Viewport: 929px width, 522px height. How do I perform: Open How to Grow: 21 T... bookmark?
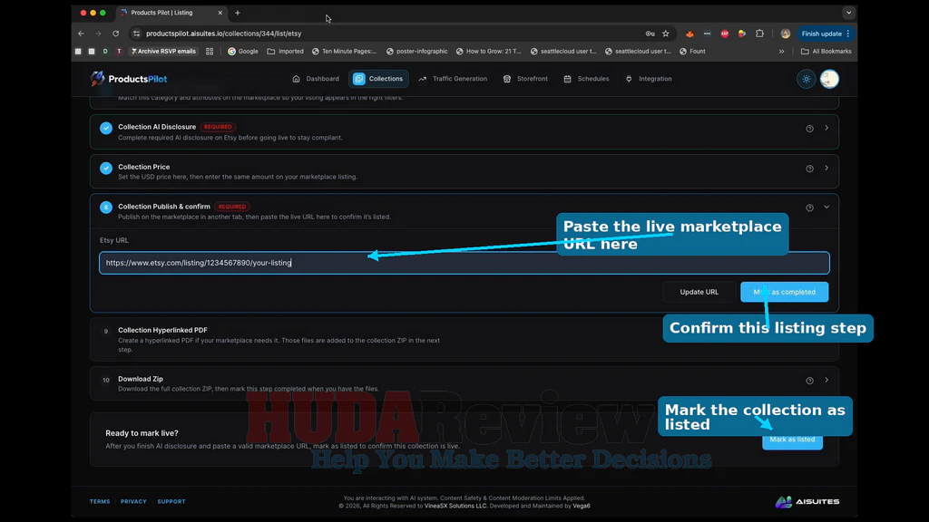pos(488,52)
